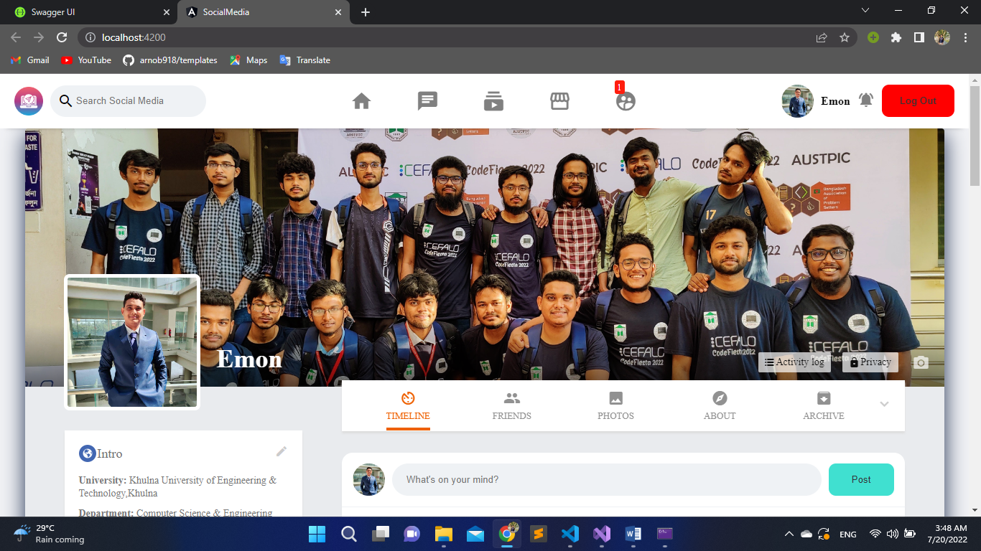Click Emon username in navbar
Image resolution: width=981 pixels, height=551 pixels.
click(835, 101)
